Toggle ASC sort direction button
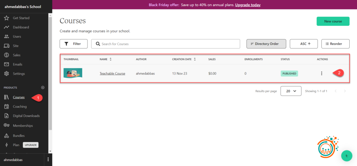This screenshot has width=357, height=166. pos(303,44)
